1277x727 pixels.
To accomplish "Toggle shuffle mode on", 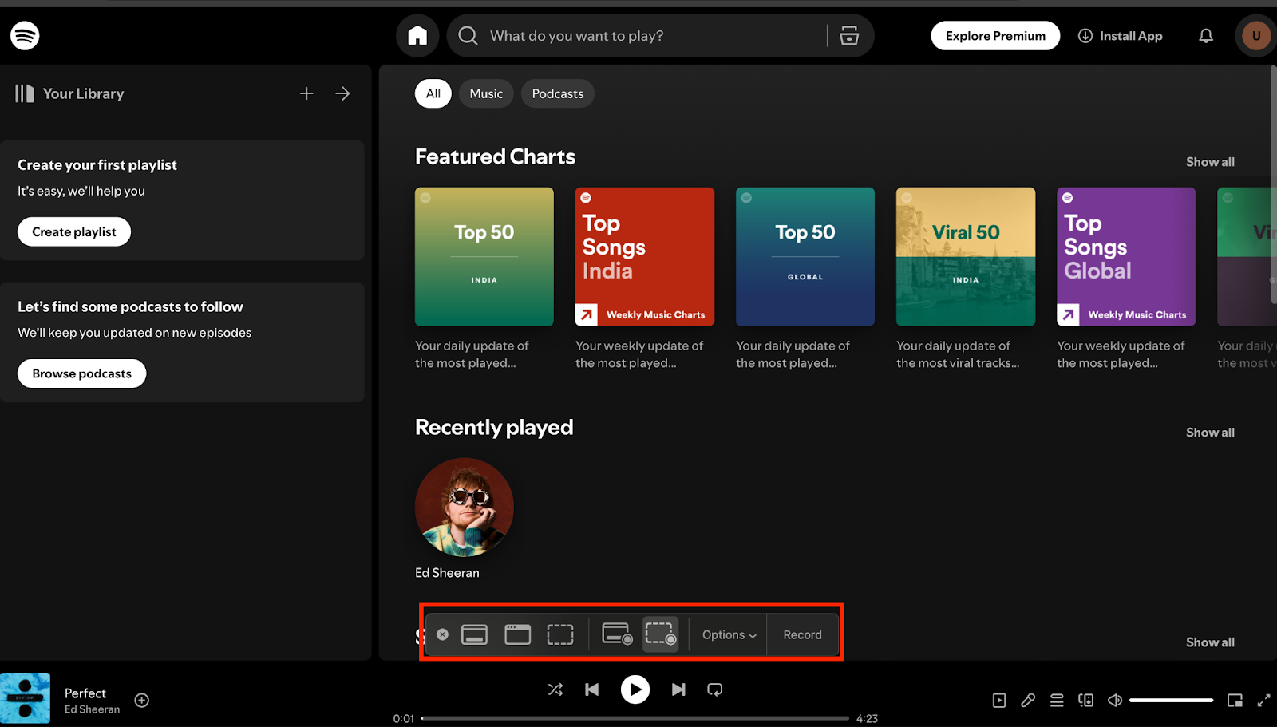I will coord(555,689).
